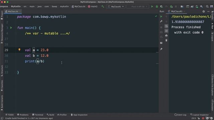Image resolution: width=214 pixels, height=120 pixels.
Task: Open the Pixel 4 API 30 device dropdown
Action: pyautogui.click(x=138, y=7)
